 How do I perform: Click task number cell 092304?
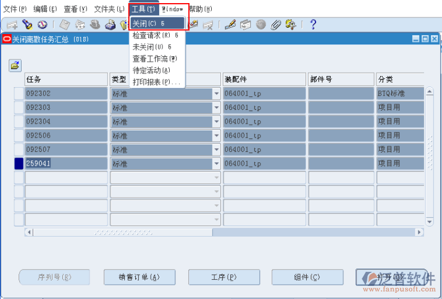click(x=66, y=122)
